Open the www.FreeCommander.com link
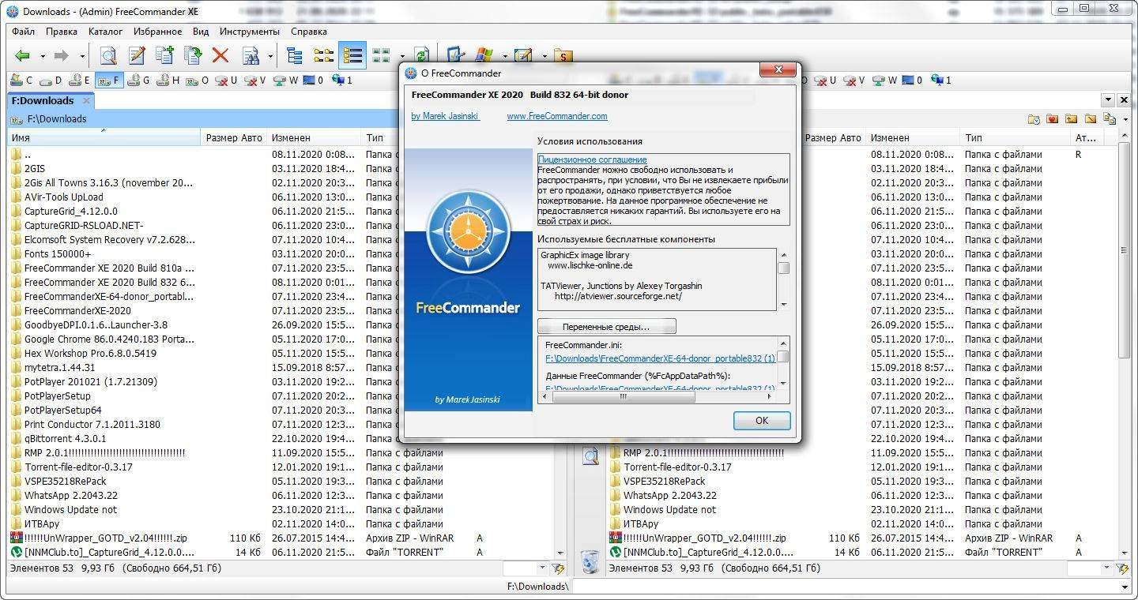 pyautogui.click(x=557, y=116)
